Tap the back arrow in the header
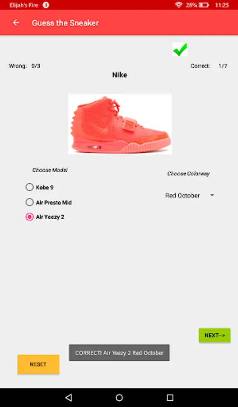Viewport: 238px width, 407px height. 16,23
